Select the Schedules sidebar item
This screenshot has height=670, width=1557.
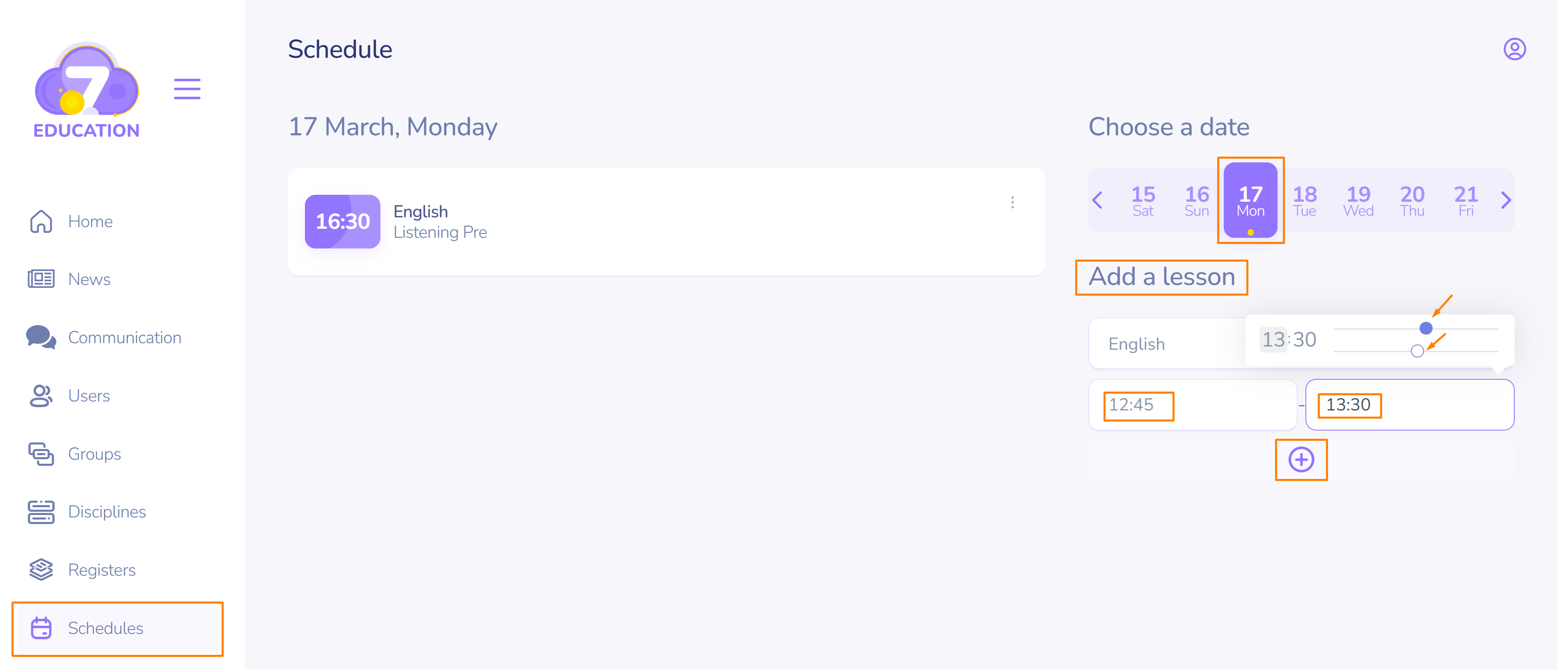[x=105, y=628]
